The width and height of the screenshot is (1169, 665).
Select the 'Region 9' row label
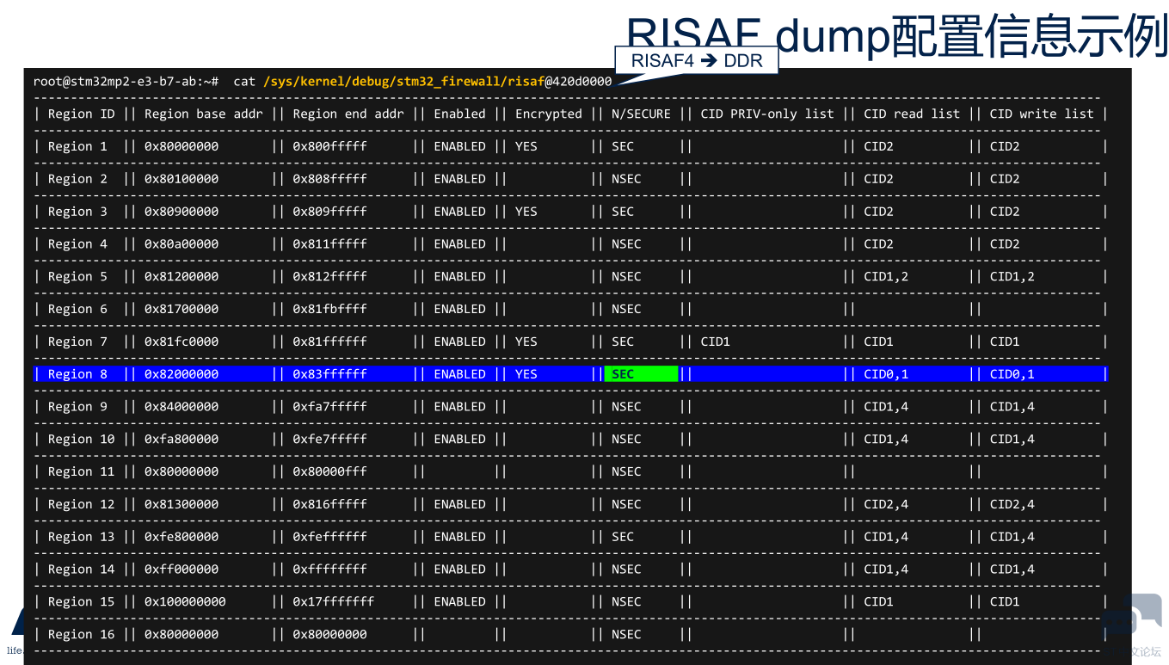tap(77, 407)
